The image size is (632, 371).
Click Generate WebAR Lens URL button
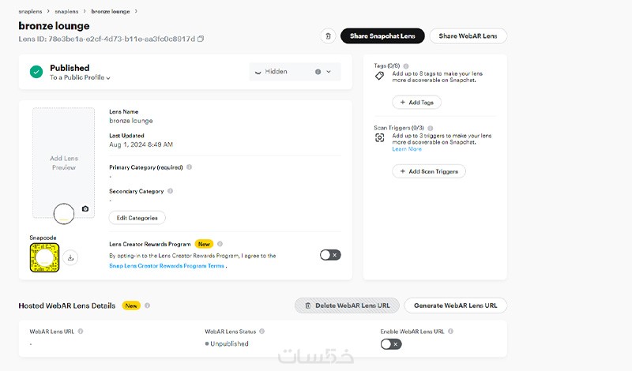pos(456,305)
